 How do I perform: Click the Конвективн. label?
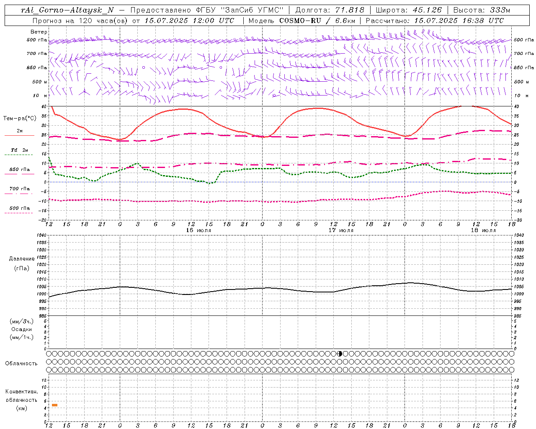point(21,392)
